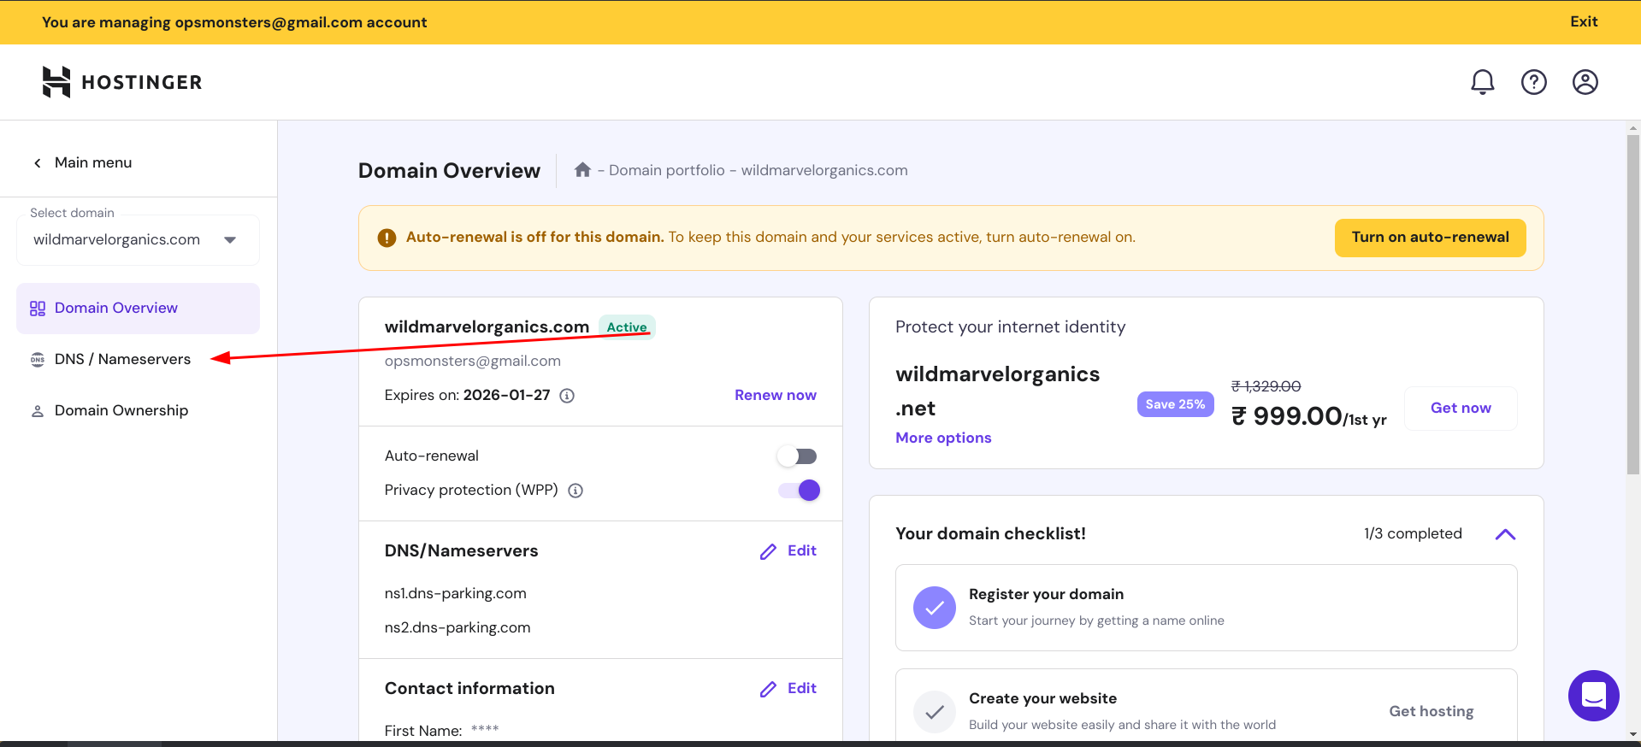Click the Register your domain checkmark
Image resolution: width=1641 pixels, height=747 pixels.
[934, 608]
